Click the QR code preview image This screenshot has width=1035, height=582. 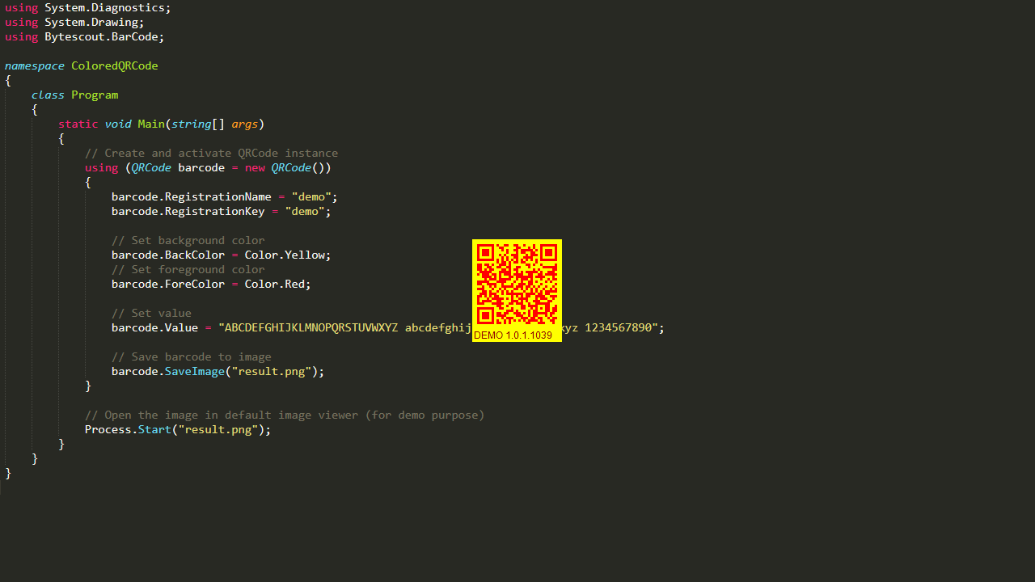point(517,283)
